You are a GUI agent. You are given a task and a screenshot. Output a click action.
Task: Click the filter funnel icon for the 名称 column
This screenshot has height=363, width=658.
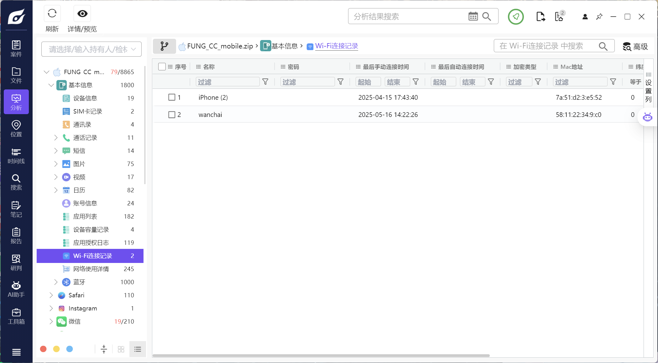(x=265, y=82)
